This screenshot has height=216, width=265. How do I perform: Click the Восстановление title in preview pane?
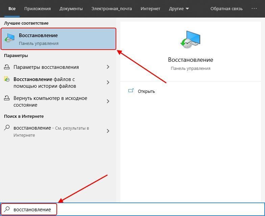pyautogui.click(x=191, y=60)
